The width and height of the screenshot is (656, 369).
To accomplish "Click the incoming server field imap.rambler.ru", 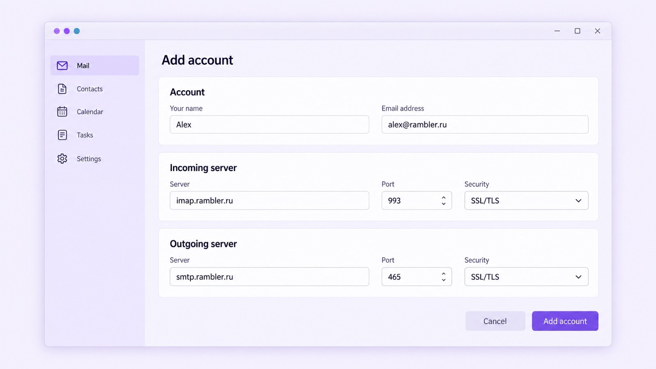I will click(x=269, y=200).
